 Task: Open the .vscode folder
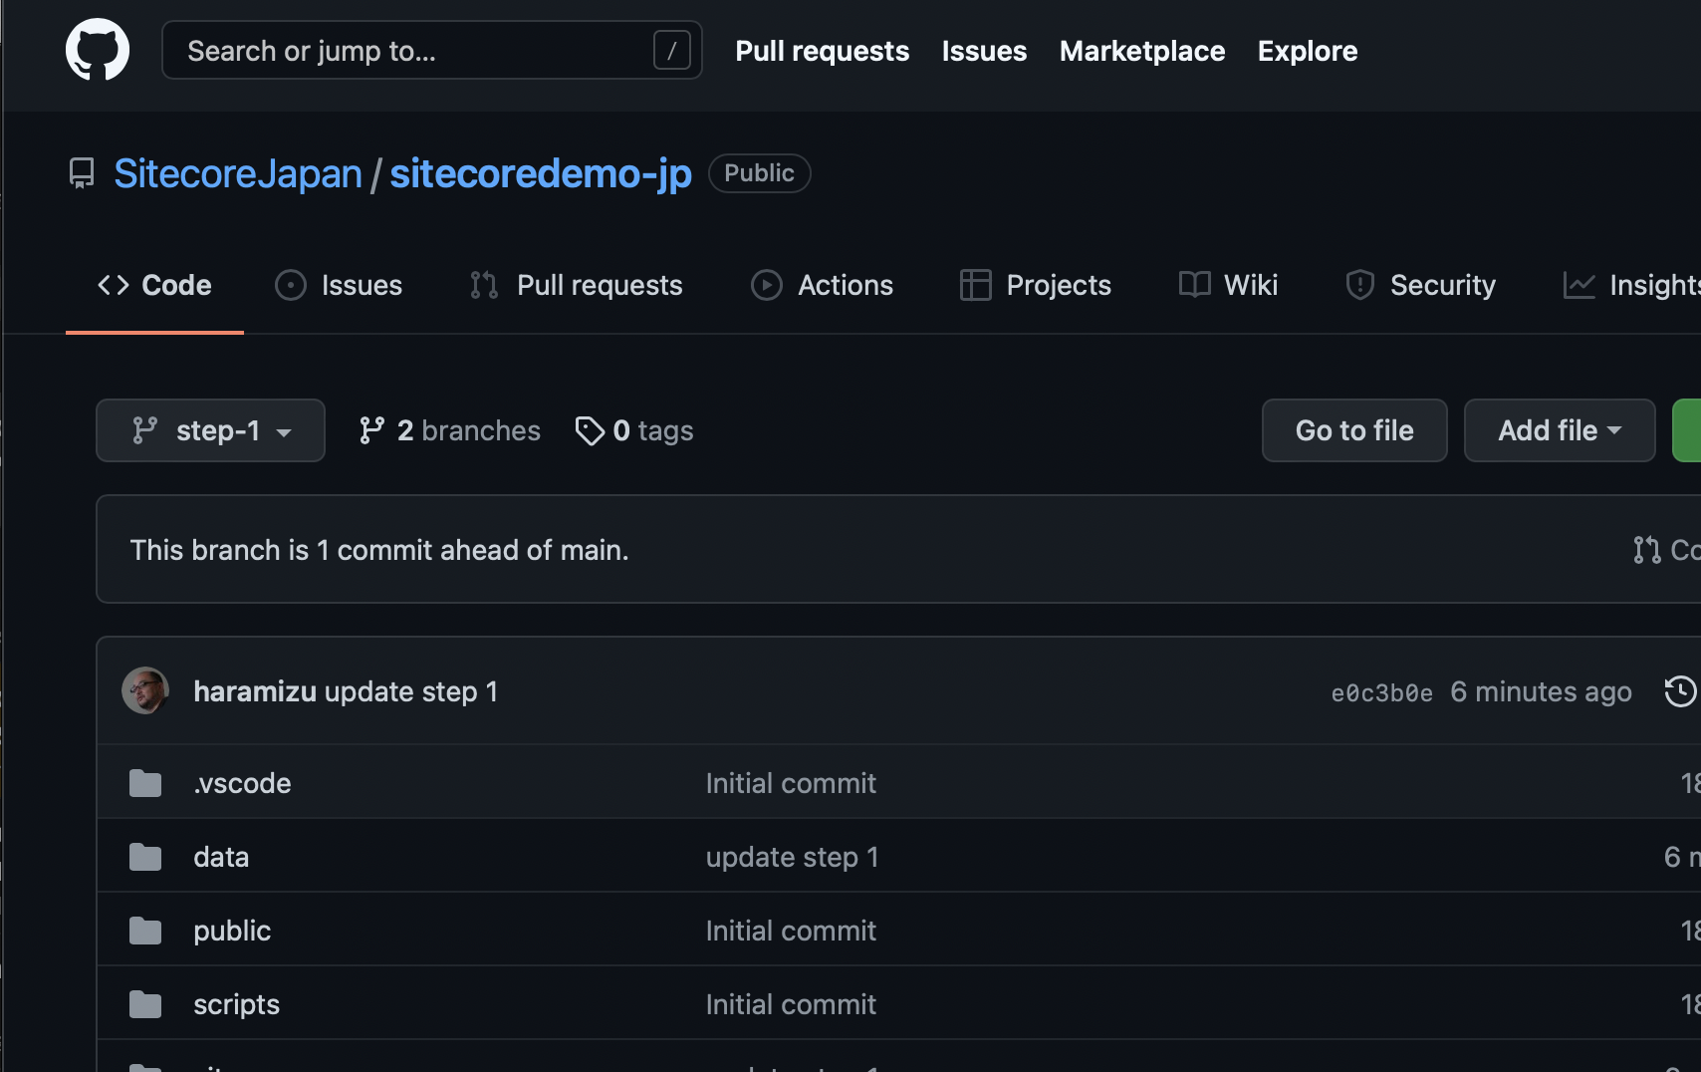pos(242,783)
